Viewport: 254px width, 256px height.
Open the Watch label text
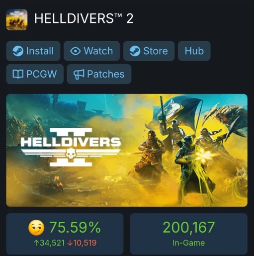tap(98, 51)
